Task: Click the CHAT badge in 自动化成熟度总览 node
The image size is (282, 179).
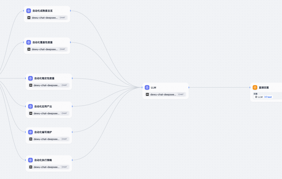Action: pyautogui.click(x=62, y=17)
